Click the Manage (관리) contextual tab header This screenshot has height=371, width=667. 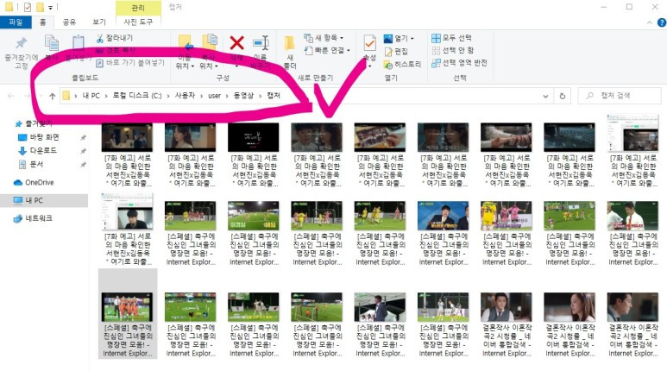[x=138, y=8]
